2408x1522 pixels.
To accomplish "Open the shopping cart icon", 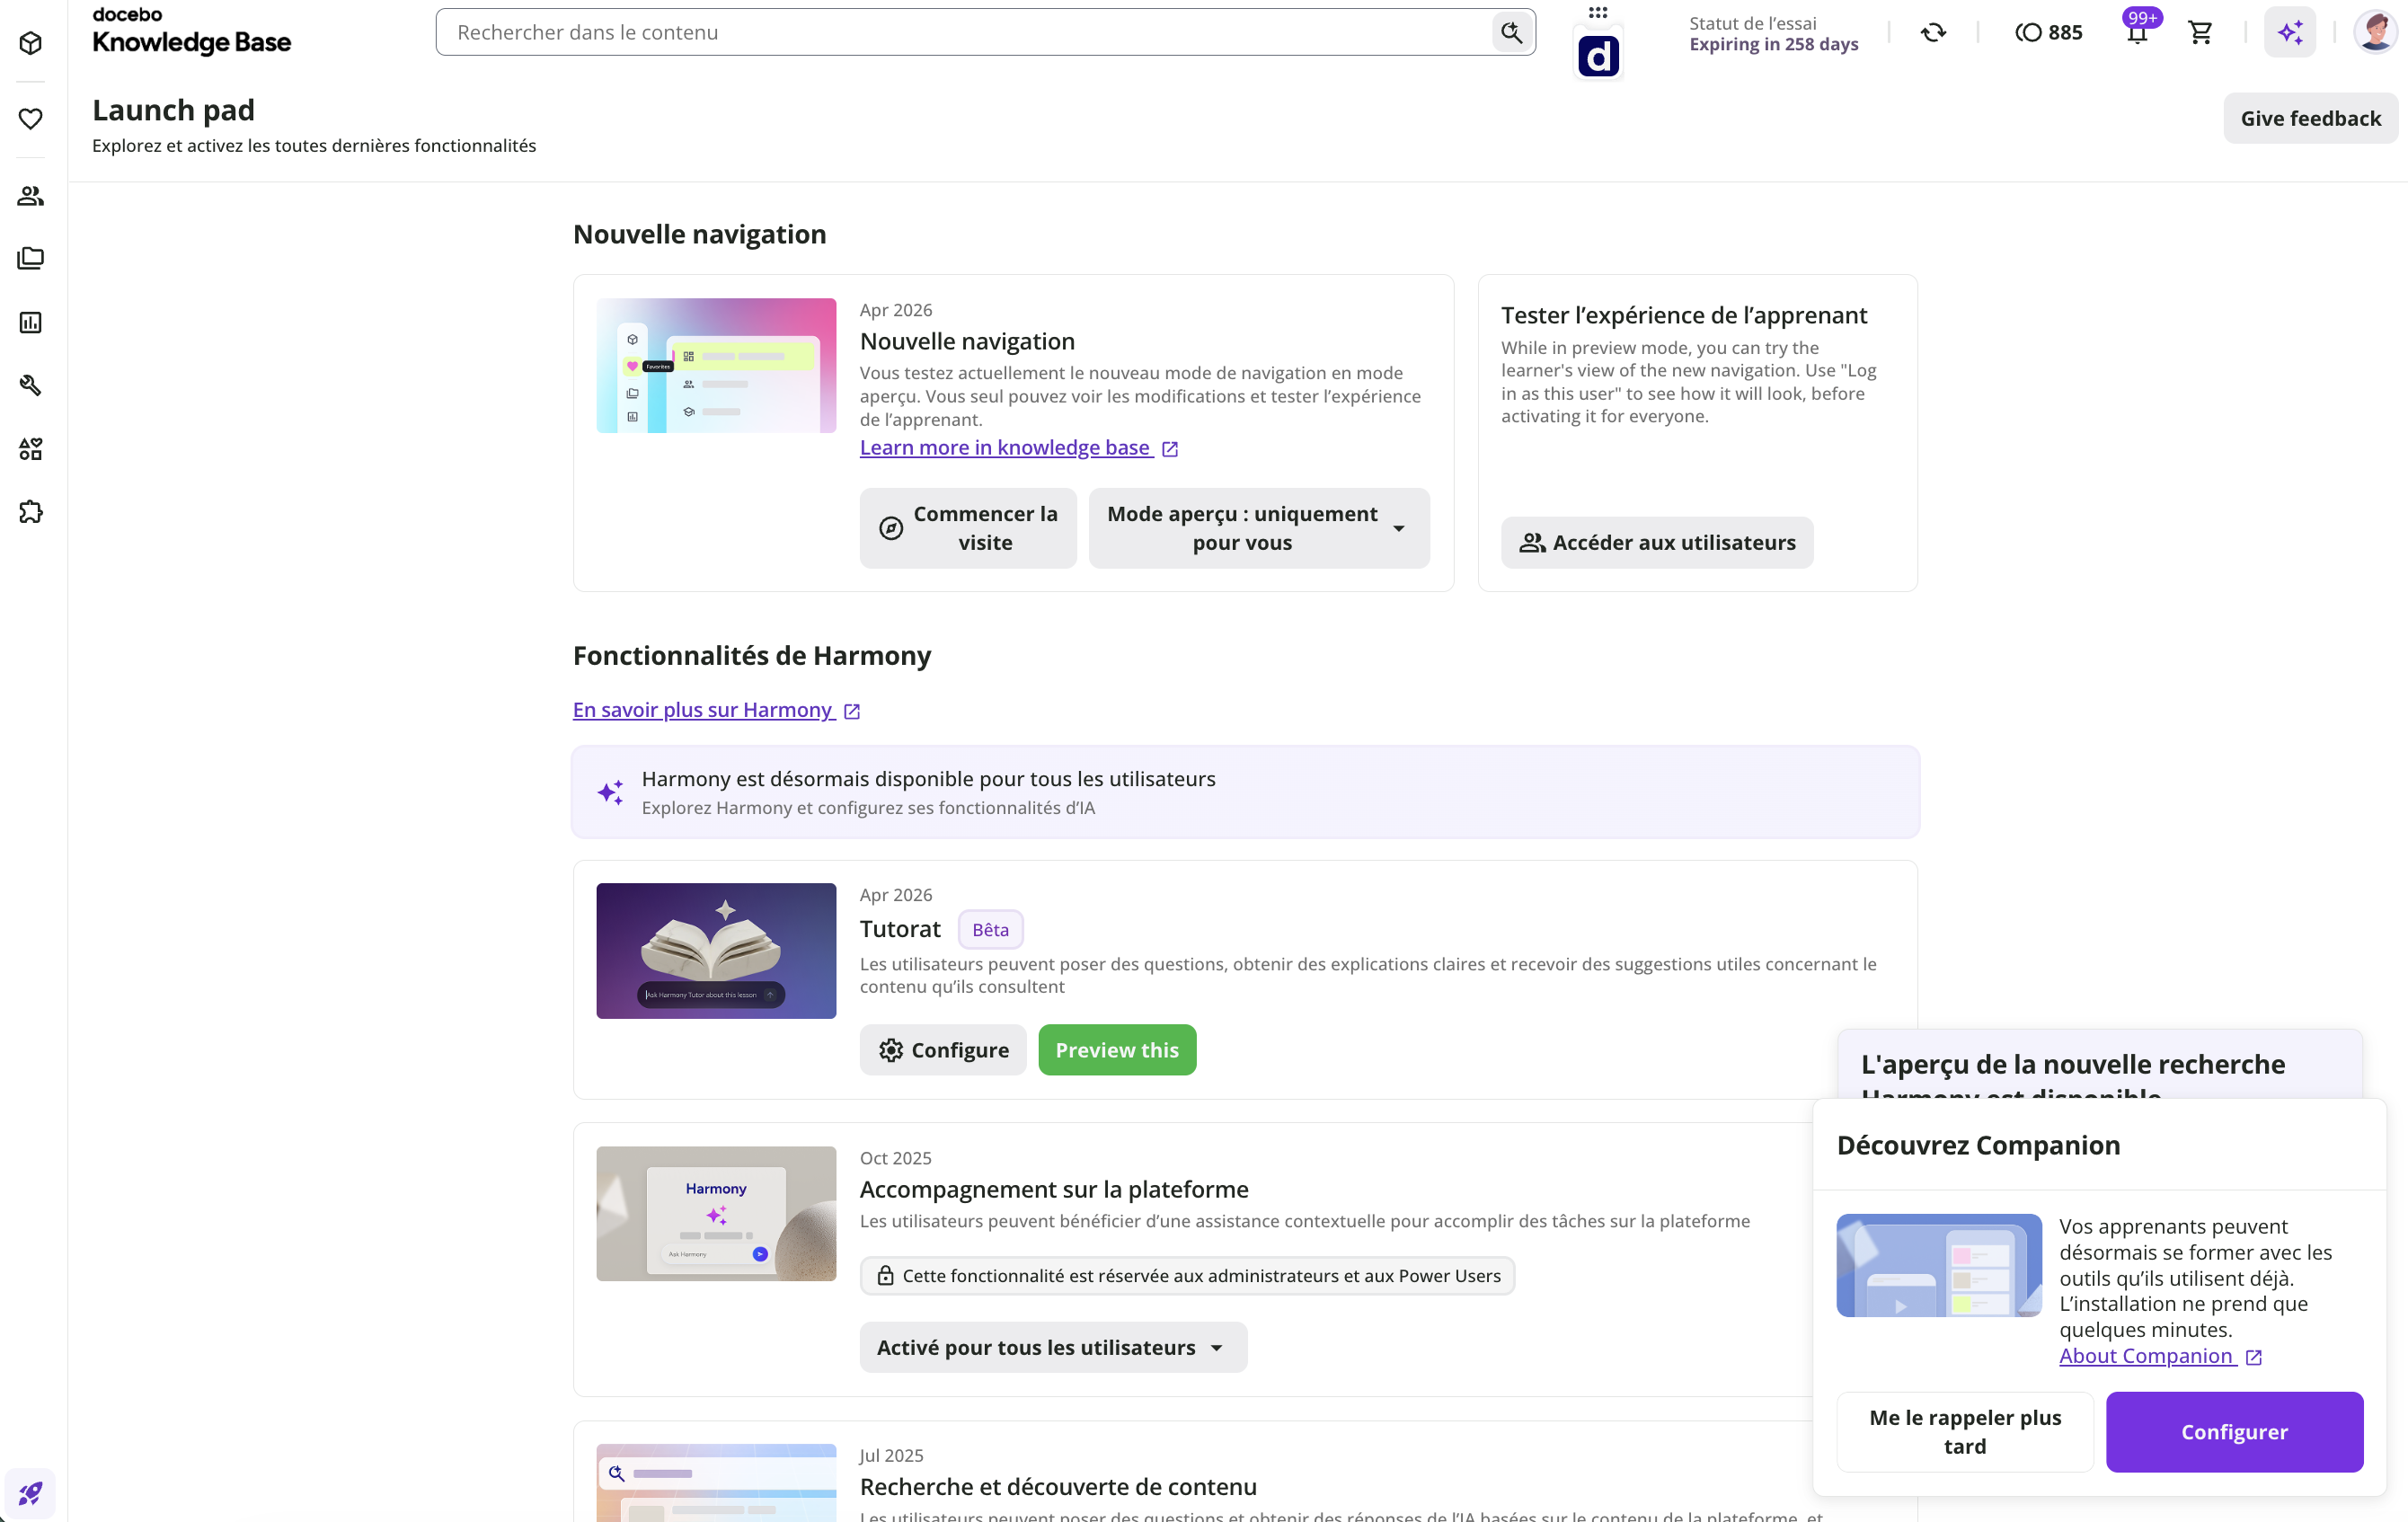I will [x=2200, y=32].
